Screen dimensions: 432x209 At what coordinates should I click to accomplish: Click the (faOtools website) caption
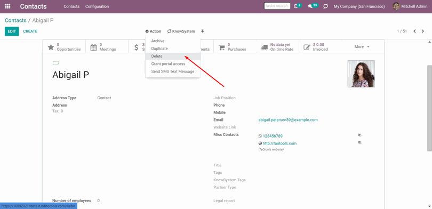pyautogui.click(x=271, y=149)
